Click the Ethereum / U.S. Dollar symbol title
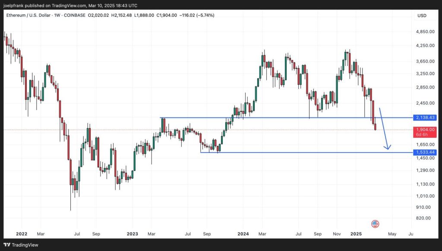Screen dimensions: 442x251 pos(28,15)
